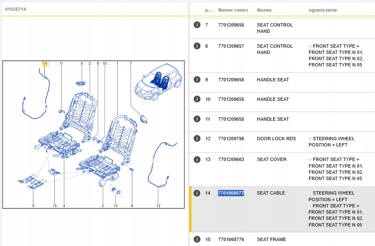Click diagram reference number 01035714
The image size is (375, 246).
coord(15,9)
